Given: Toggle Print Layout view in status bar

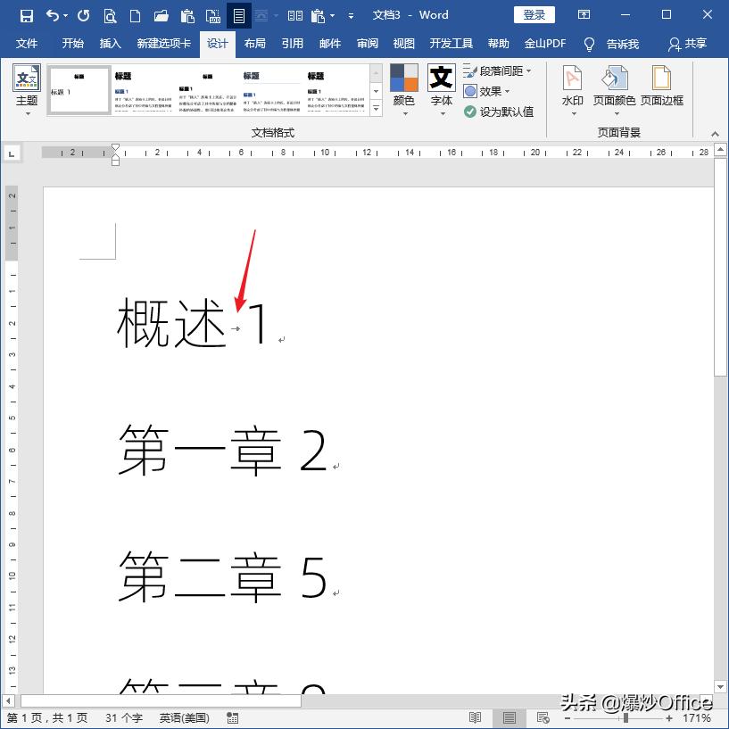Looking at the screenshot, I should (x=509, y=717).
